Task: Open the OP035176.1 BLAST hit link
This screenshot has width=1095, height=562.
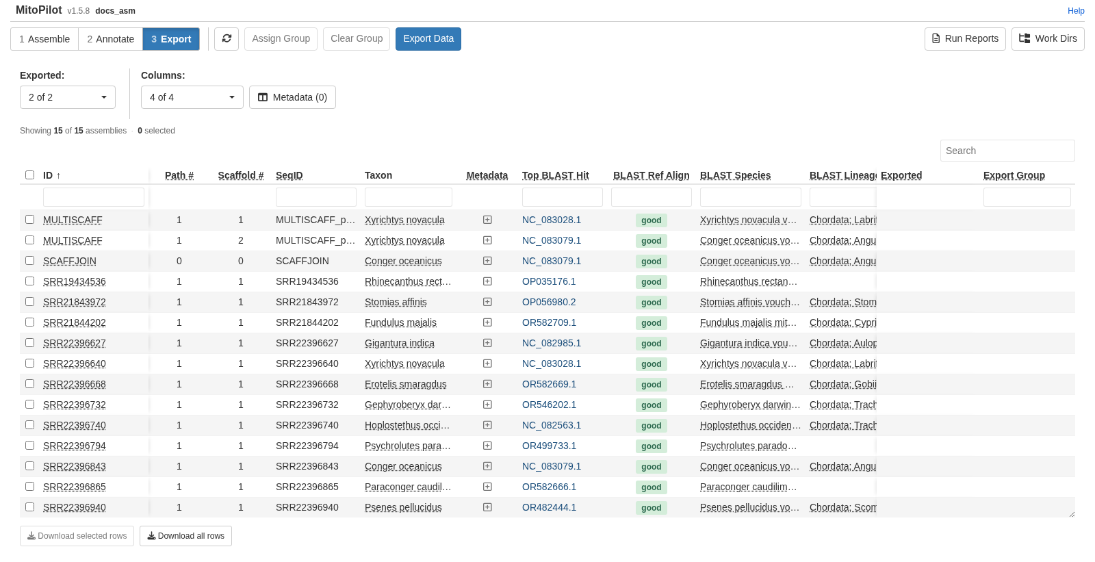Action: point(549,281)
